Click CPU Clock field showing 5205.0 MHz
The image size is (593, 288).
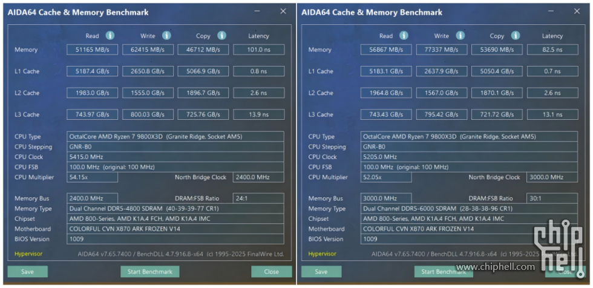pyautogui.click(x=469, y=157)
